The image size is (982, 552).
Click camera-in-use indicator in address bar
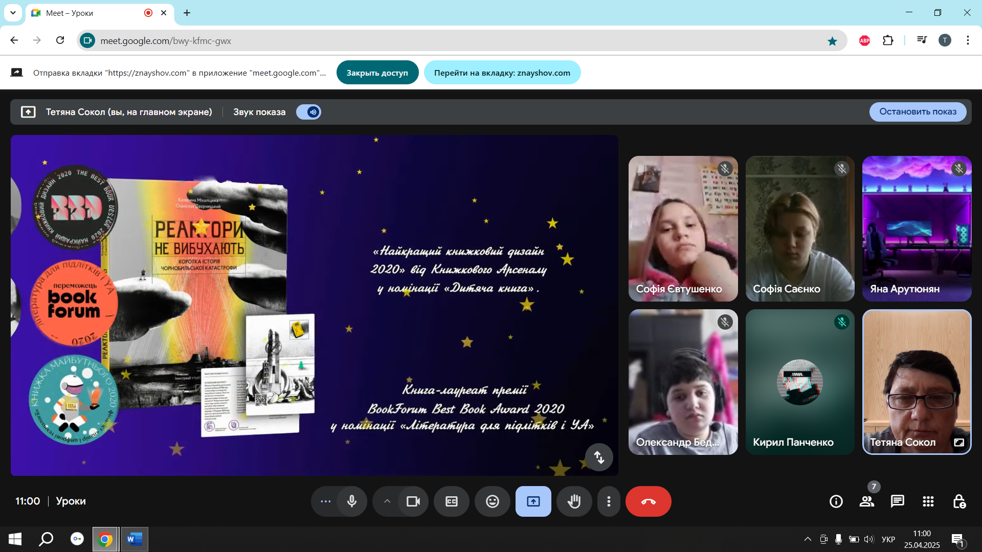pyautogui.click(x=88, y=40)
